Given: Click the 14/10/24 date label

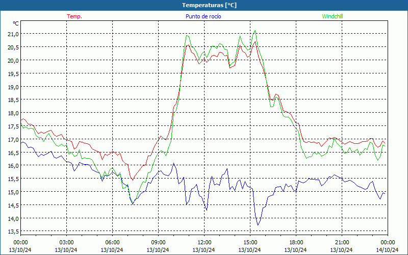Looking at the screenshot, I should coord(388,250).
